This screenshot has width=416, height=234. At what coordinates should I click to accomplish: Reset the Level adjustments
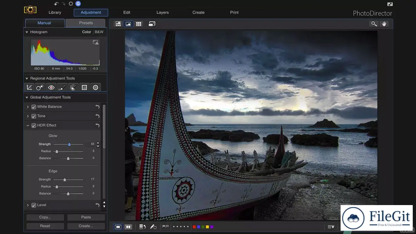pyautogui.click(x=97, y=205)
